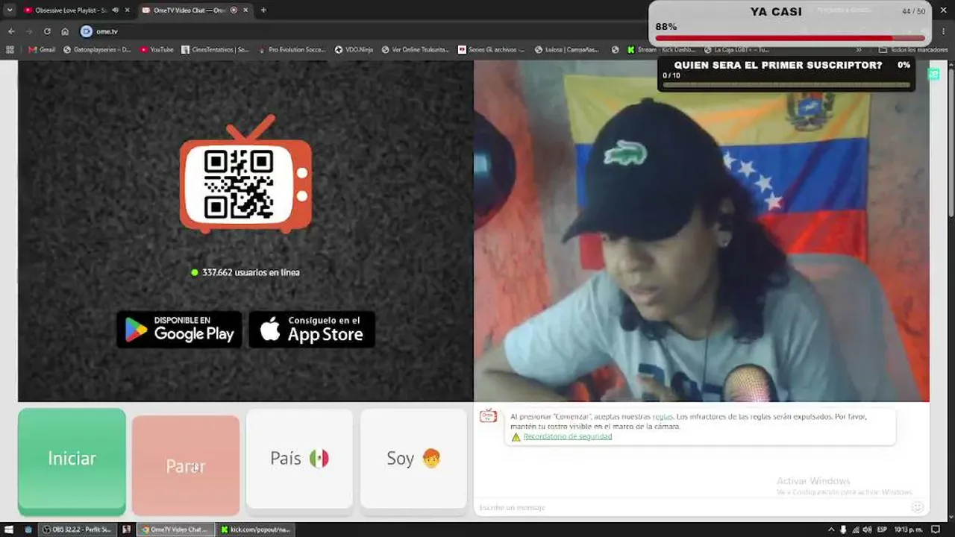
Task: Click the primer suscriptor goal progress bar
Action: click(x=786, y=84)
